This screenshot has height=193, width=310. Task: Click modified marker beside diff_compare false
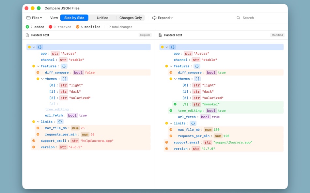coord(38,72)
